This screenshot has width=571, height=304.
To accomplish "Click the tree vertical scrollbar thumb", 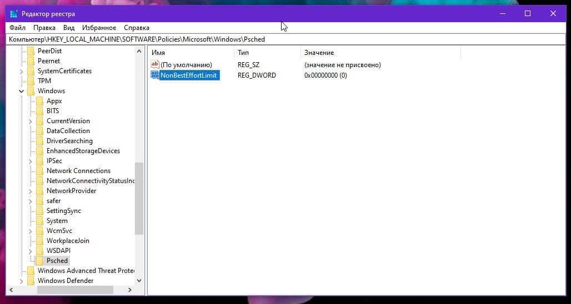I will pos(139,199).
